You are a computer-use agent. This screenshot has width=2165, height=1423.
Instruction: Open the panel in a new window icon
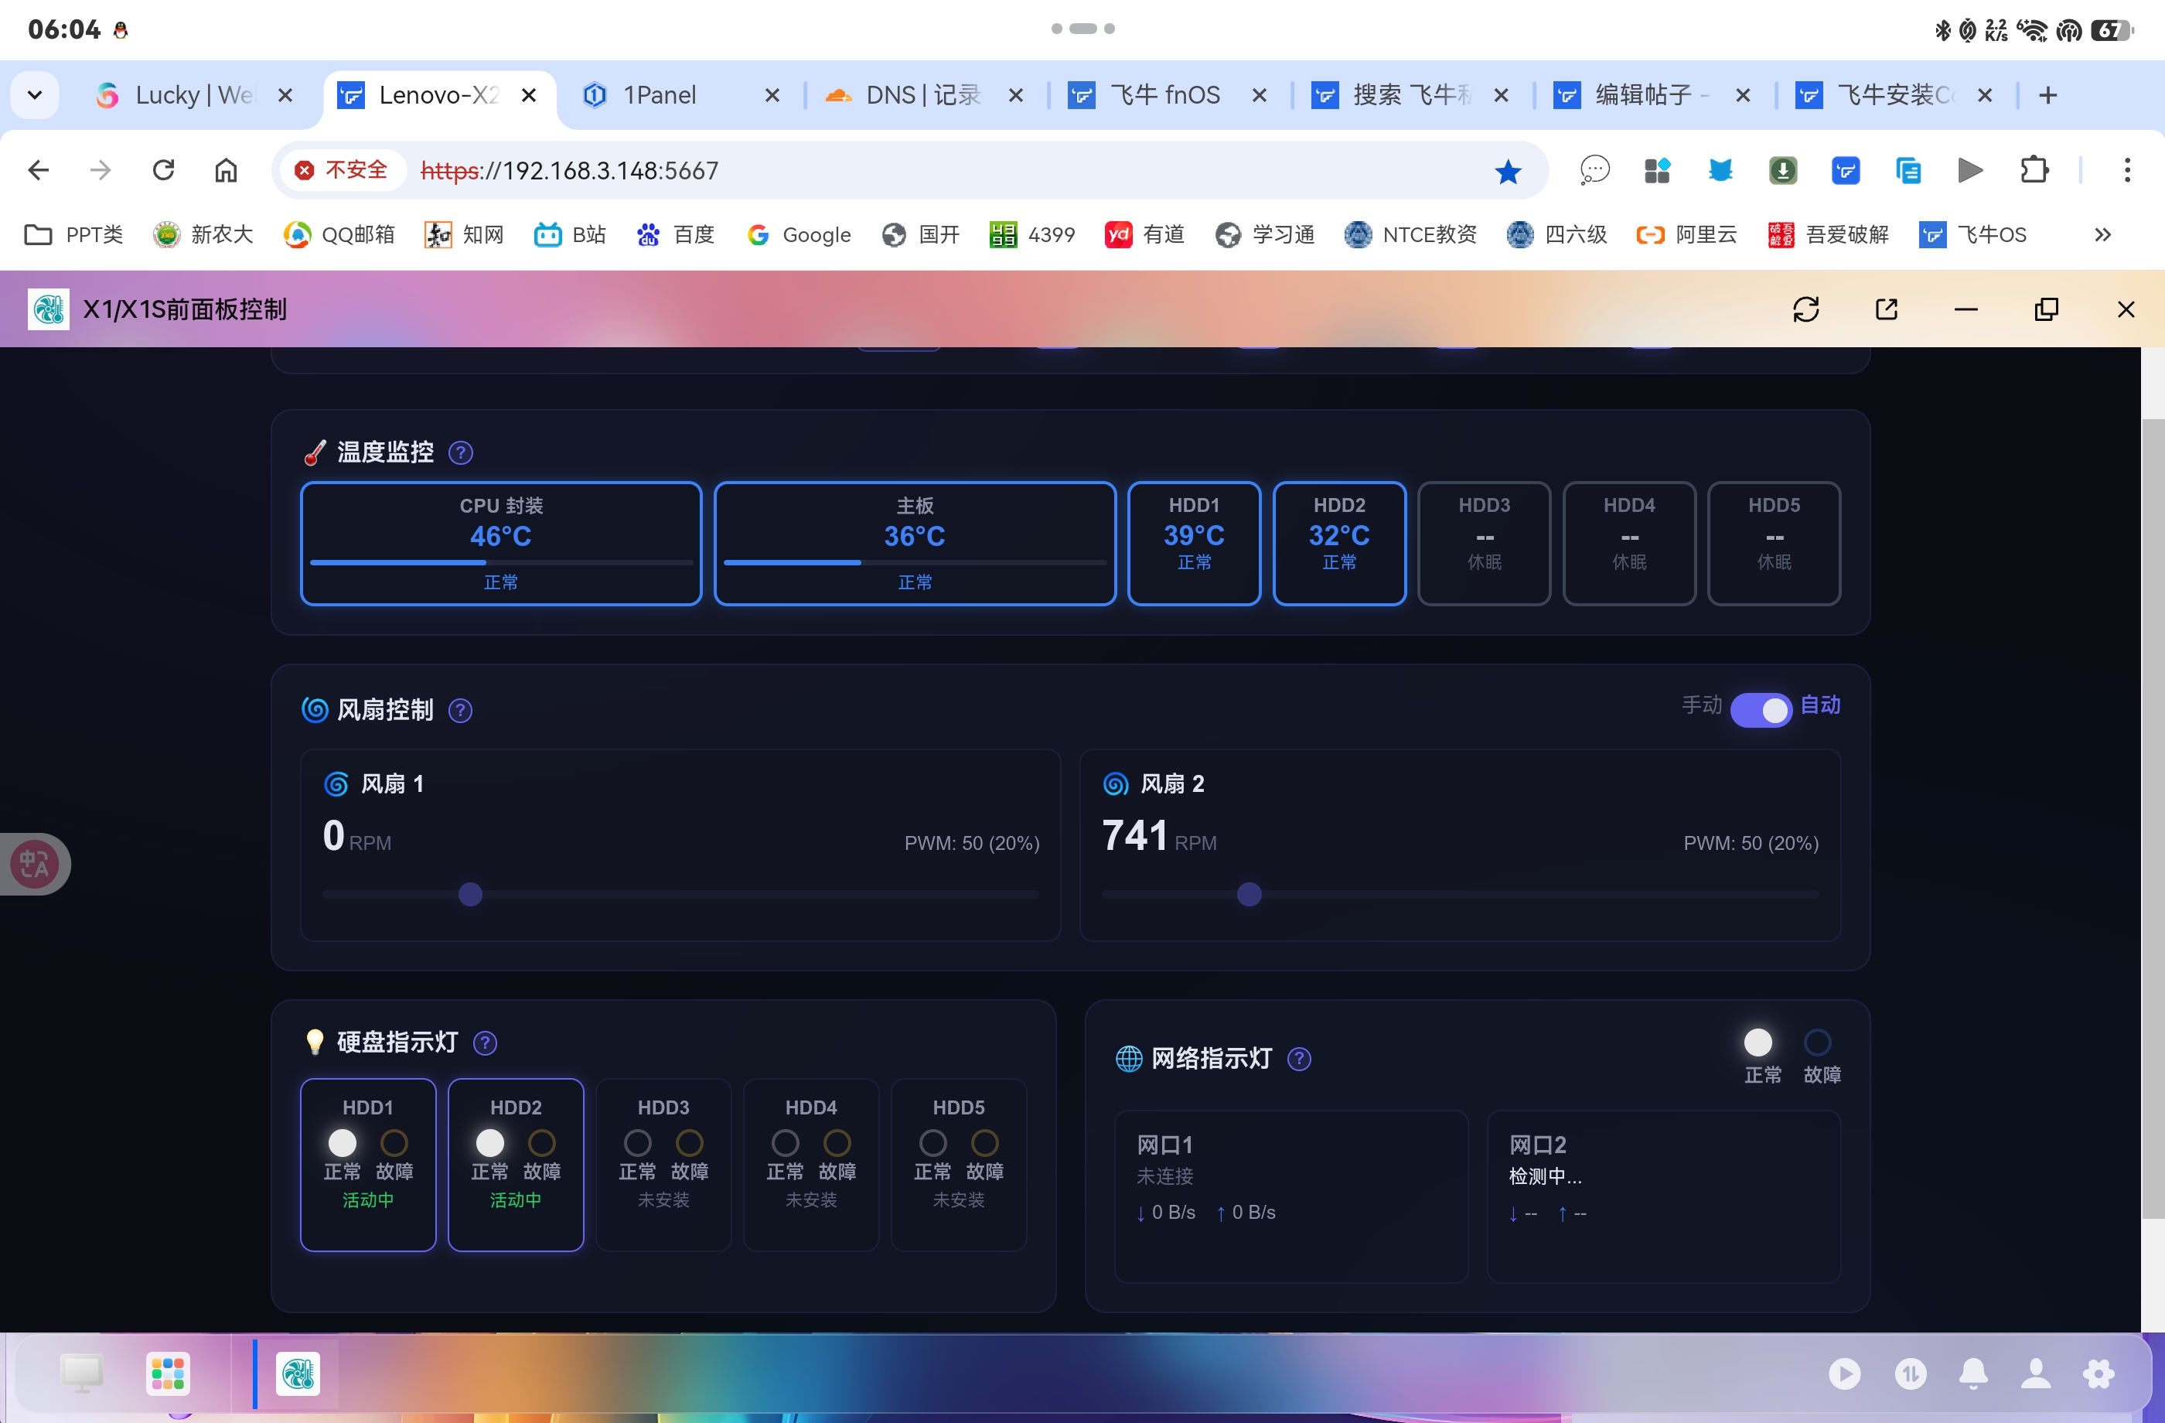click(1887, 309)
